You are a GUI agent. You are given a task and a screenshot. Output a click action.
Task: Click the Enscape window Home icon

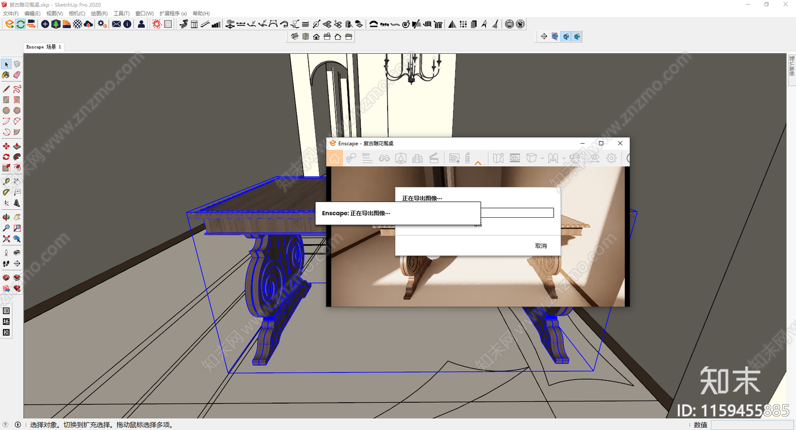coord(334,158)
